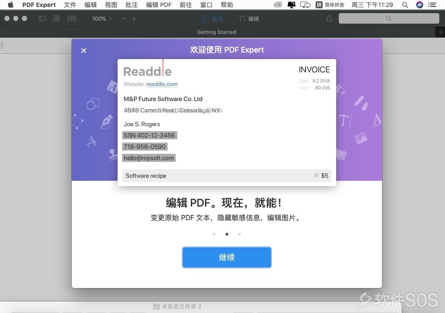Click the display mirroring menu bar icon

(x=305, y=5)
